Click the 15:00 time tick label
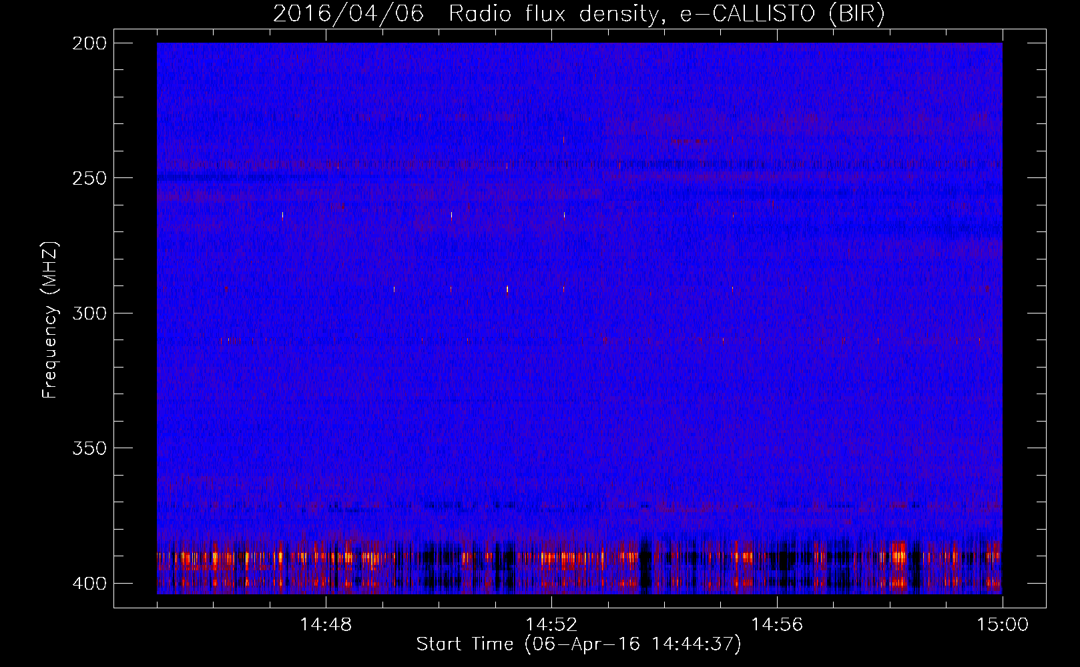The image size is (1080, 667). 1003,625
